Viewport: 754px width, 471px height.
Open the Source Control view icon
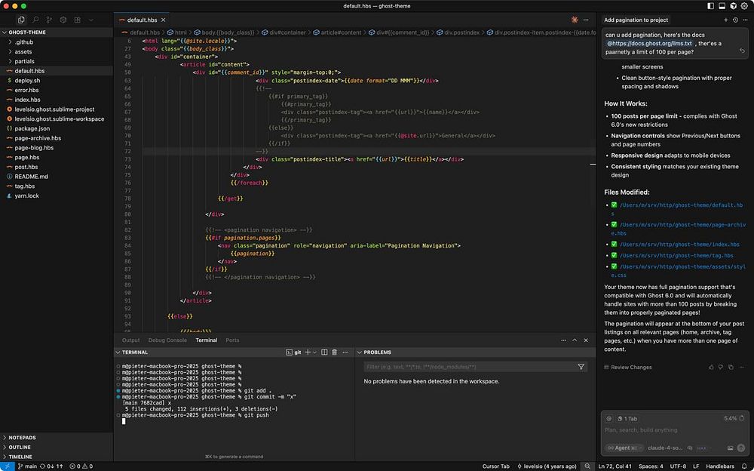pos(49,20)
